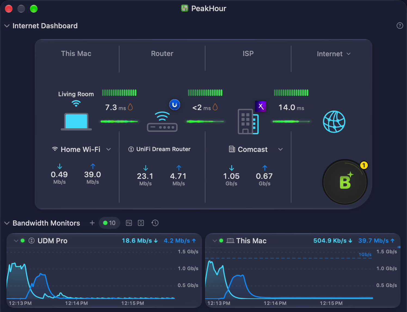
Task: Click the expand-collapse monitors icon
Action: (141, 223)
